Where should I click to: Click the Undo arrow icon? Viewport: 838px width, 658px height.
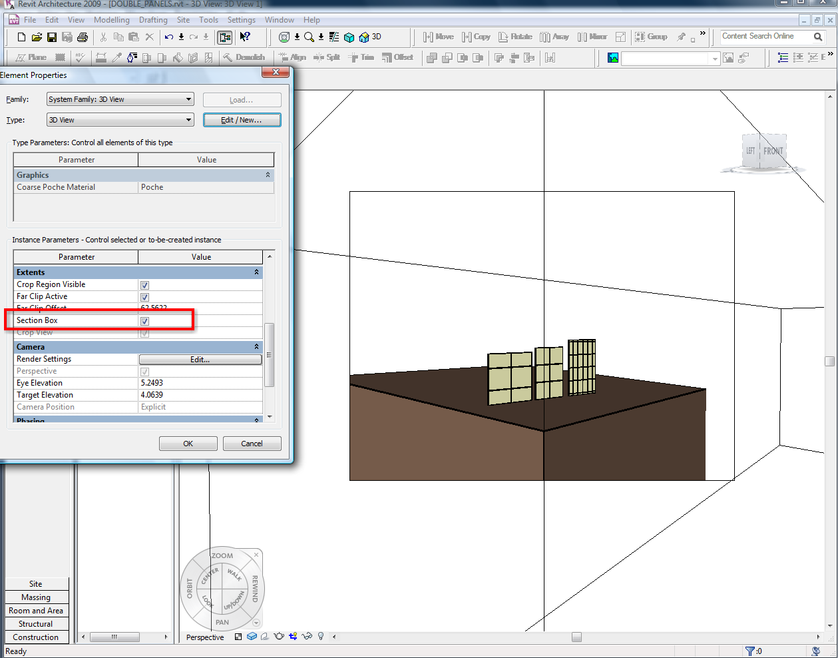(169, 37)
